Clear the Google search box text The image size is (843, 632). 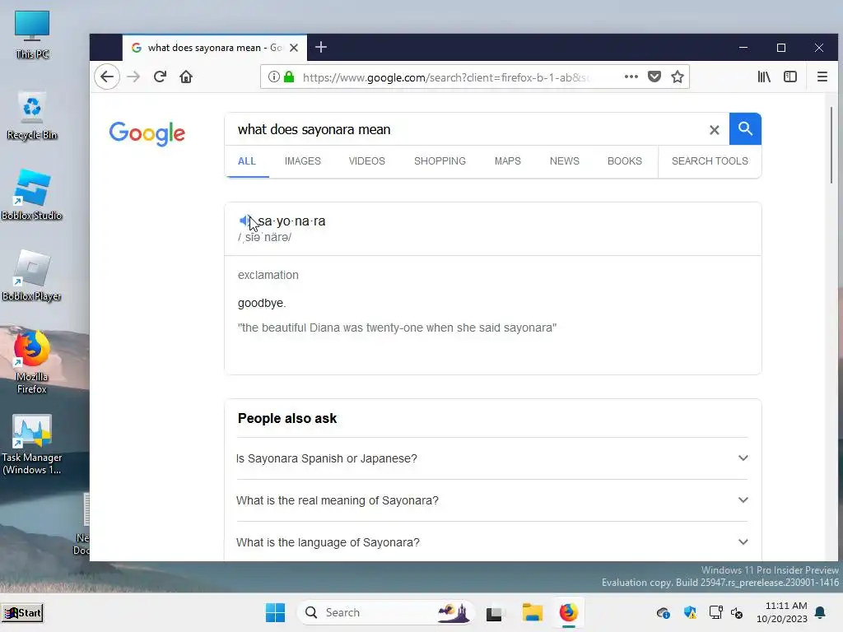714,129
